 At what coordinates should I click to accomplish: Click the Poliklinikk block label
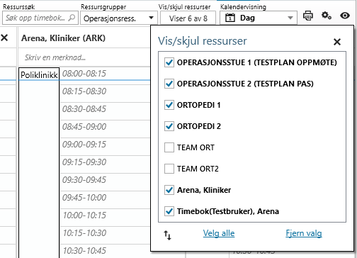click(x=39, y=75)
